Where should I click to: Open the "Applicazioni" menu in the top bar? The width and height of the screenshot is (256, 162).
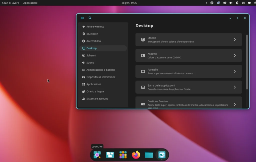click(x=30, y=3)
